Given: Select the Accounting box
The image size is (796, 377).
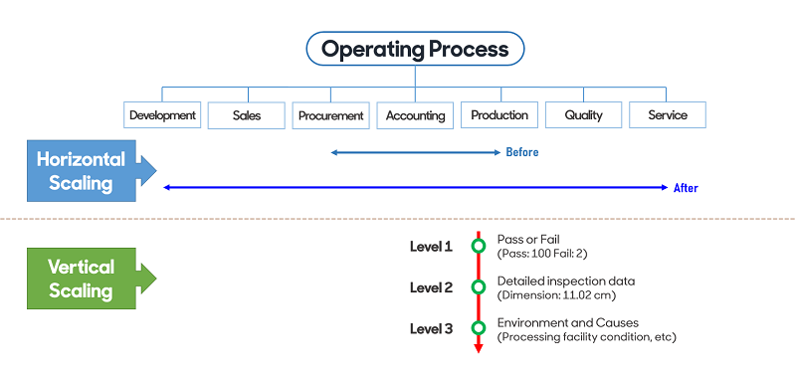Looking at the screenshot, I should [x=415, y=115].
